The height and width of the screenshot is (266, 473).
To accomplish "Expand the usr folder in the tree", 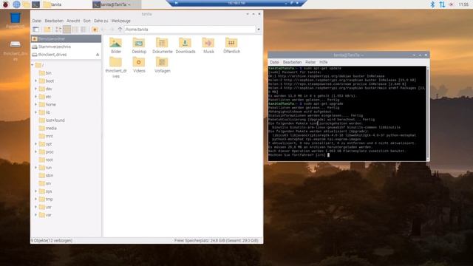I will click(x=35, y=207).
